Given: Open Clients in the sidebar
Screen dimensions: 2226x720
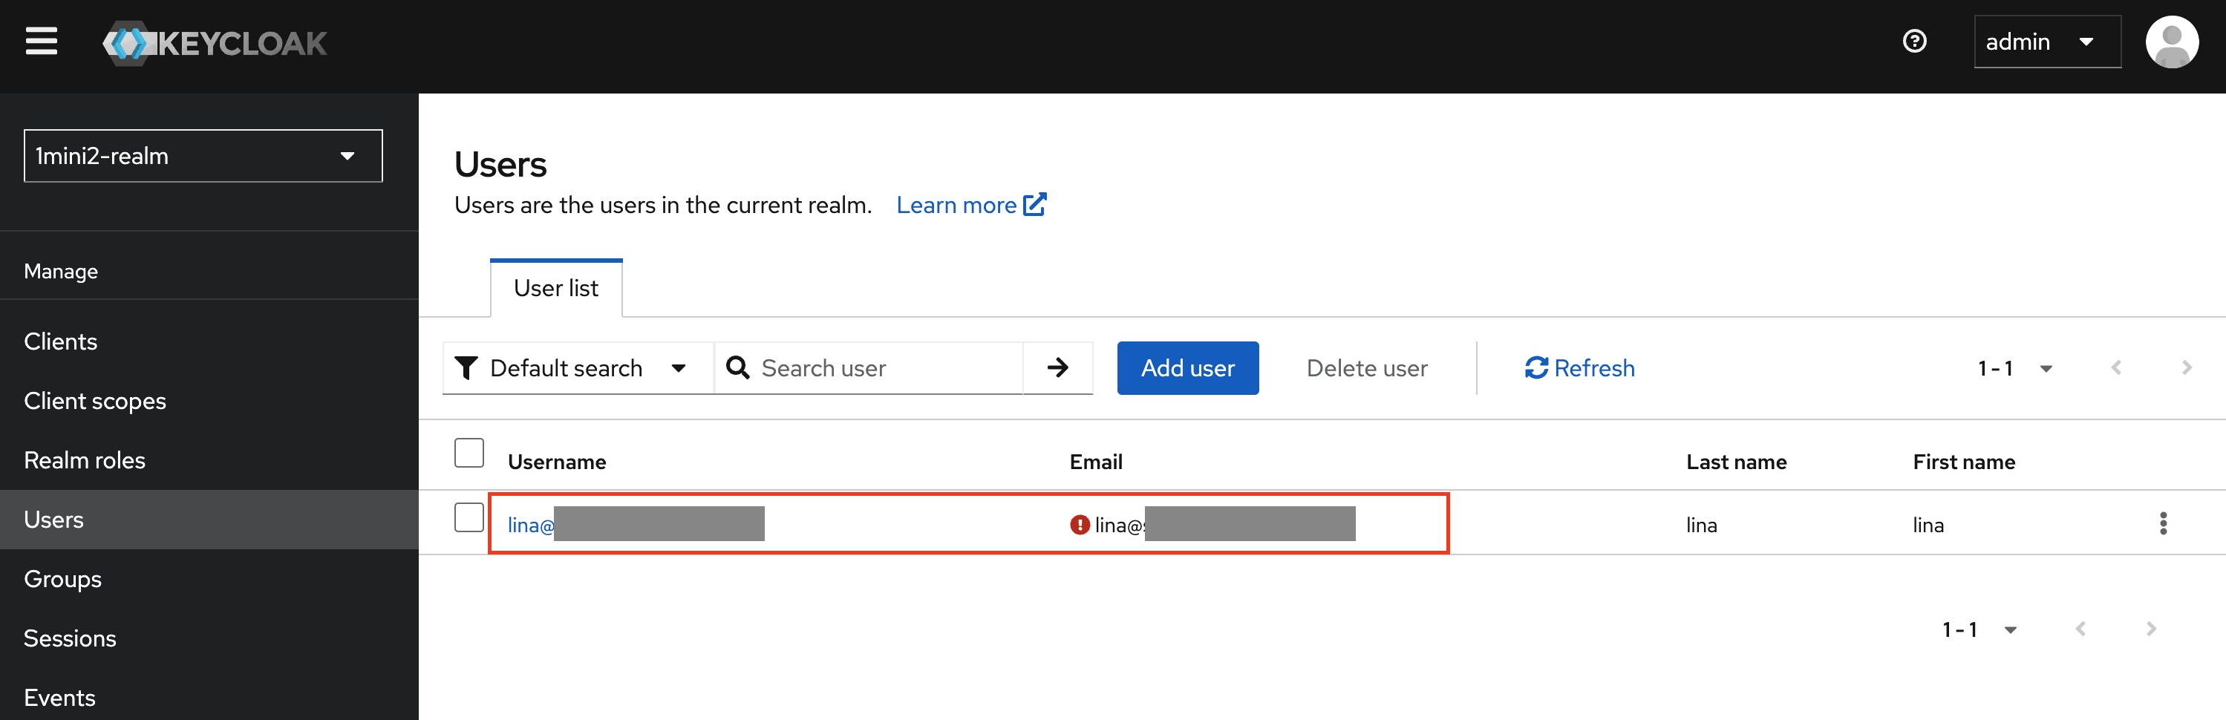Looking at the screenshot, I should [209, 341].
